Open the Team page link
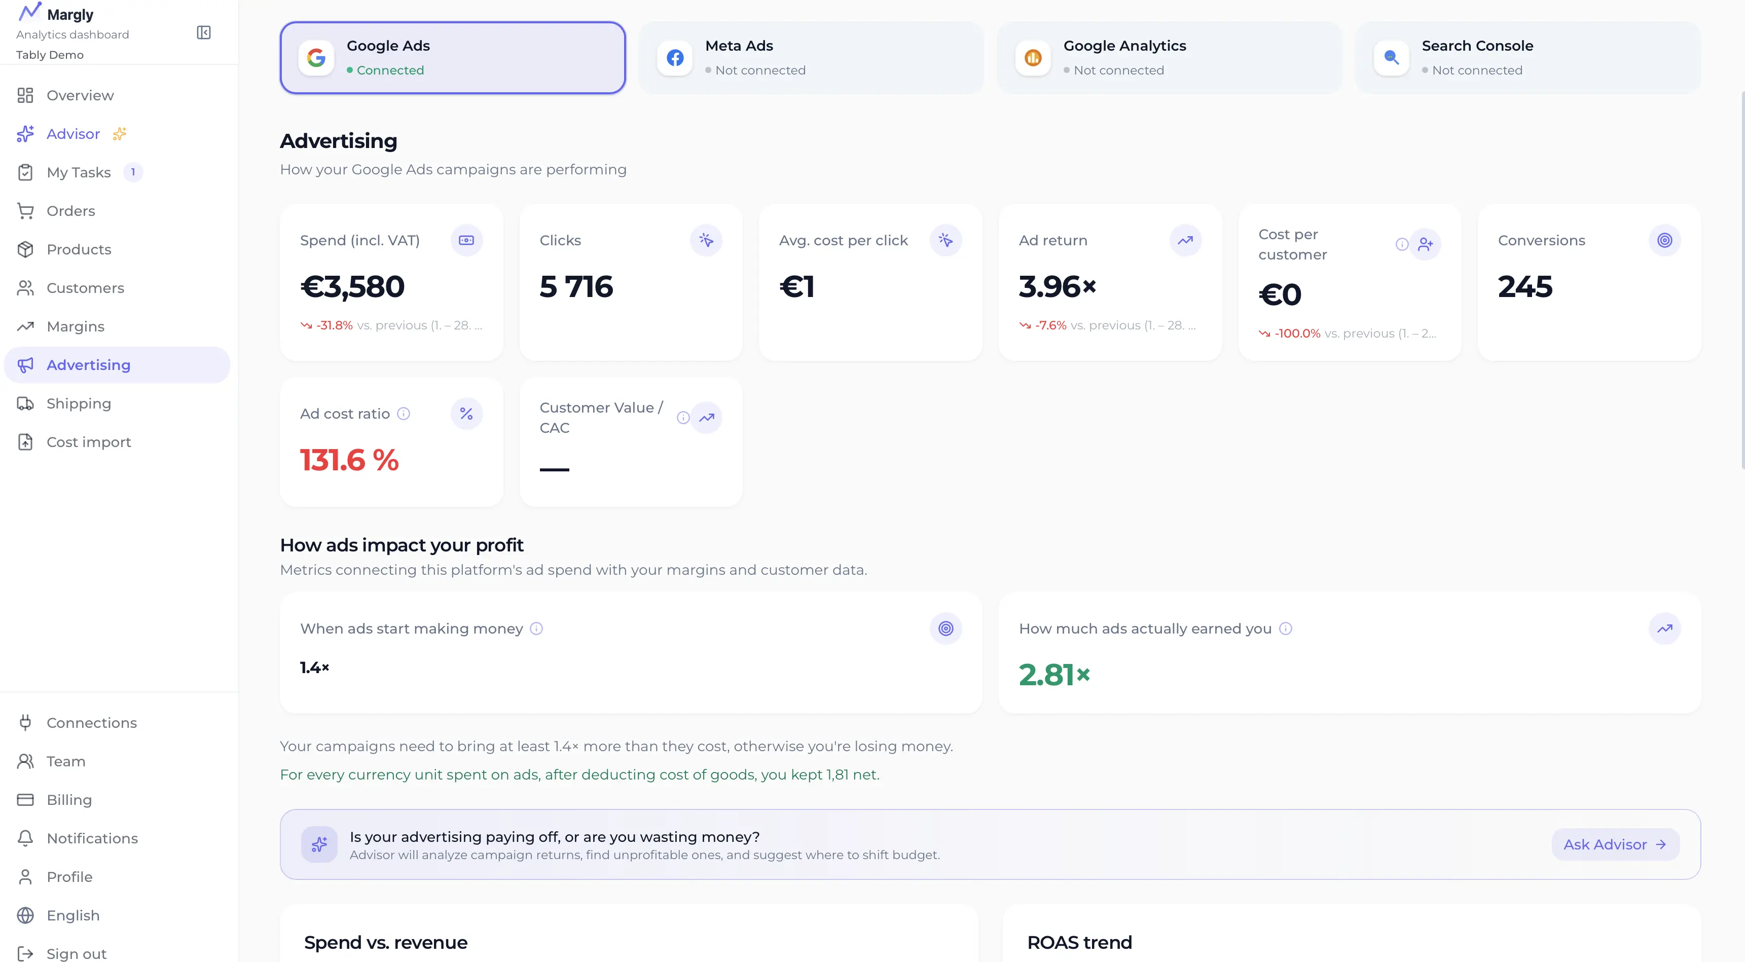1745x962 pixels. 117,761
